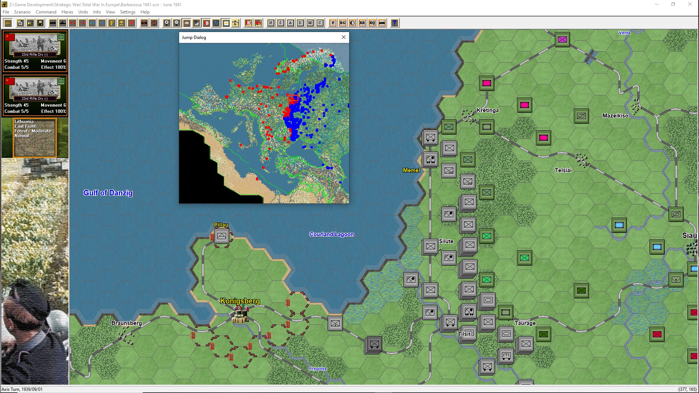
Task: Click the N toolbar button
Action: (x=271, y=23)
